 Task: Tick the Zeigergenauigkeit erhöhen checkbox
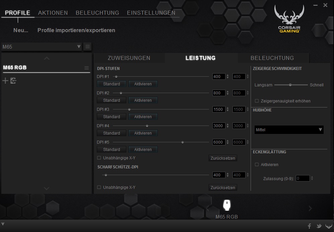point(257,101)
